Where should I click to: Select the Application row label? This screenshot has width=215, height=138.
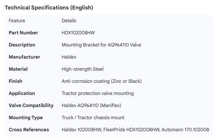pos(22,93)
